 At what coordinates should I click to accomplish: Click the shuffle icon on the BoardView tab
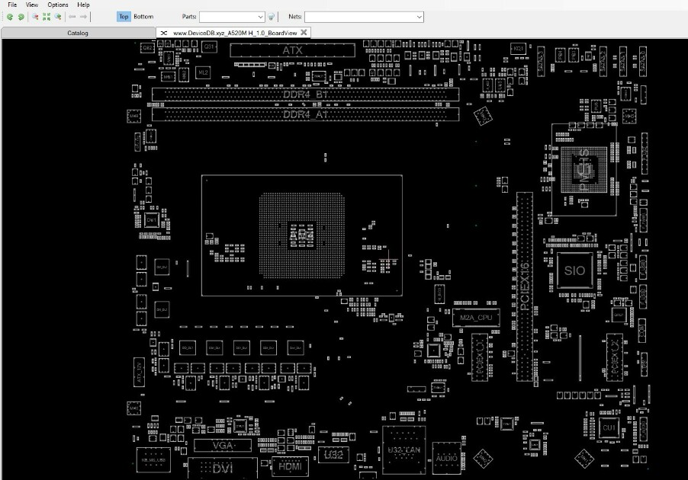pos(164,33)
